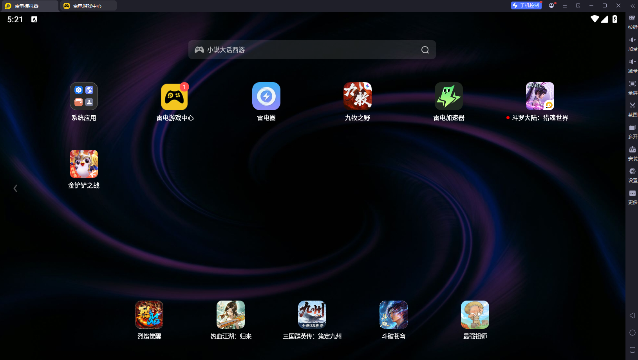Launch the 九牧之野 game
This screenshot has height=360, width=638.
(358, 96)
